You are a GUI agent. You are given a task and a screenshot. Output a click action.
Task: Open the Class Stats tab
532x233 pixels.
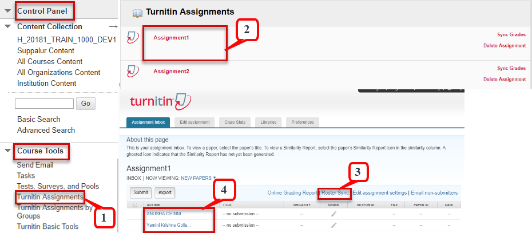click(x=235, y=122)
